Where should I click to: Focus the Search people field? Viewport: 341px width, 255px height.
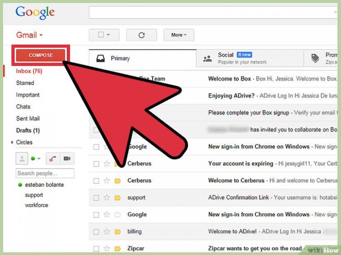45,173
